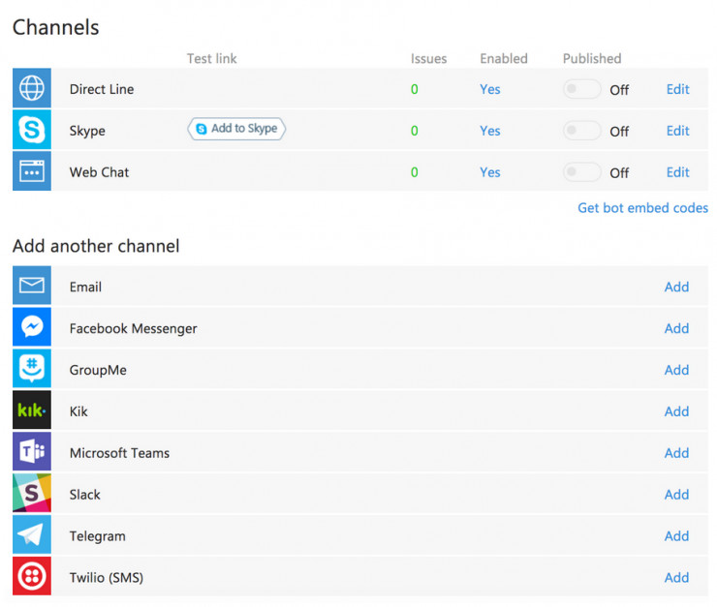
Task: Click the Skype channel icon
Action: 31,131
